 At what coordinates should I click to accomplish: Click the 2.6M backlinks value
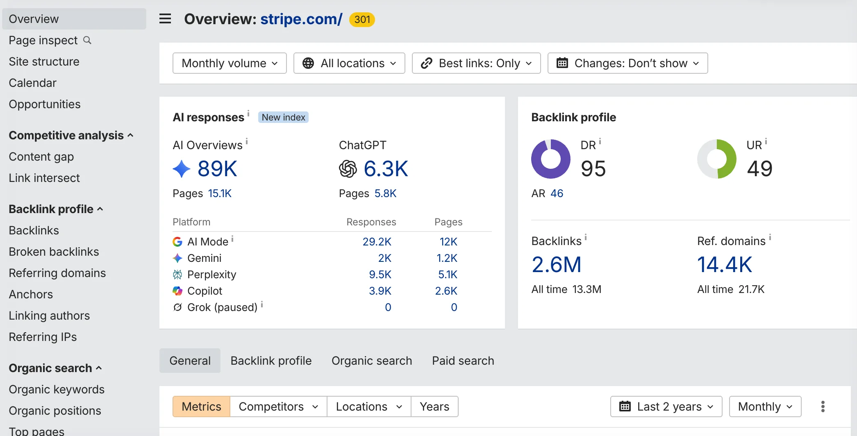pyautogui.click(x=557, y=265)
